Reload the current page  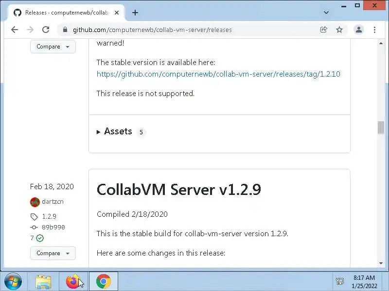click(46, 30)
